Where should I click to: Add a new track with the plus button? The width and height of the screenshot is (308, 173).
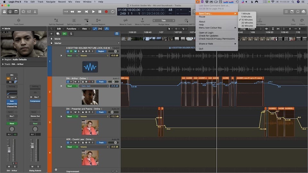pyautogui.click(x=51, y=34)
